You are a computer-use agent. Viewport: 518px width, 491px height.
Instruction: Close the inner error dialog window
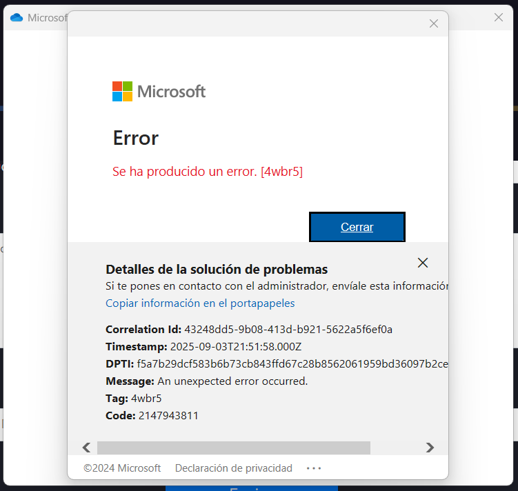(433, 23)
